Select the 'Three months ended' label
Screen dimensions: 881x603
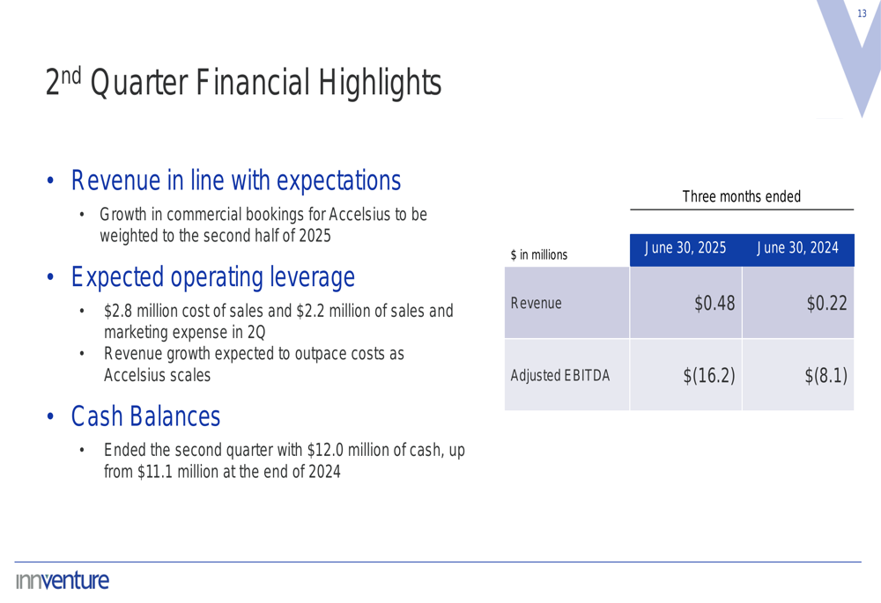point(742,196)
